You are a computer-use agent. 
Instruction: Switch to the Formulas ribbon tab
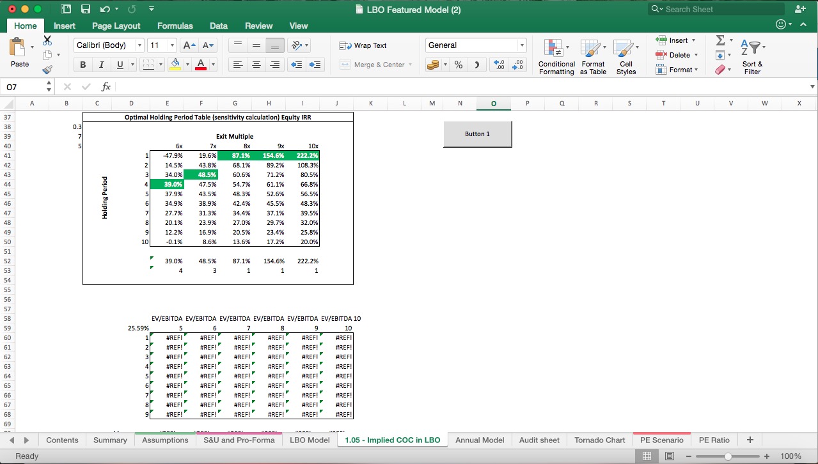click(x=175, y=26)
